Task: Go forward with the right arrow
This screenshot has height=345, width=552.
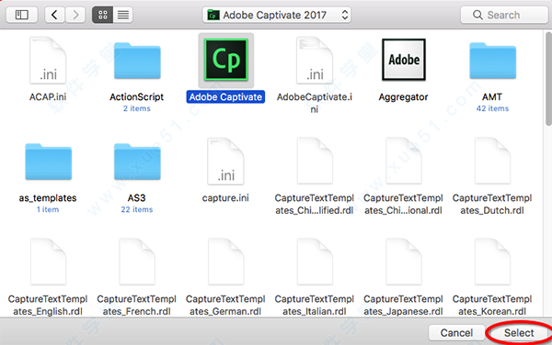Action: [75, 15]
